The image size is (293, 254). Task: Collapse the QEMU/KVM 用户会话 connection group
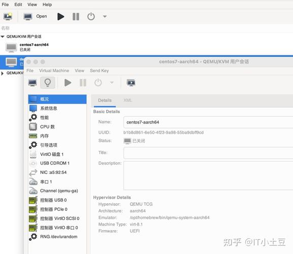[3, 37]
